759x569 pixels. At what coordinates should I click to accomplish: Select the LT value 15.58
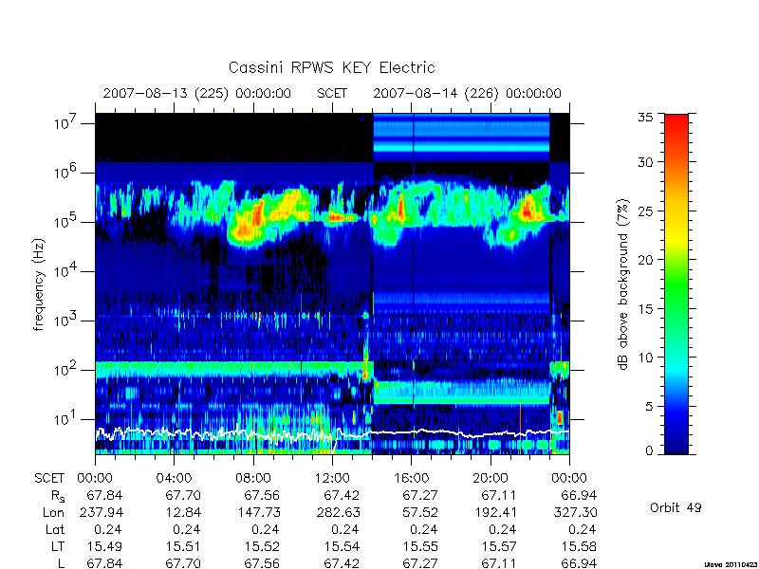579,546
